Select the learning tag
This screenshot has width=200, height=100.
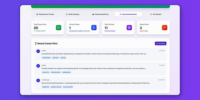63,58
